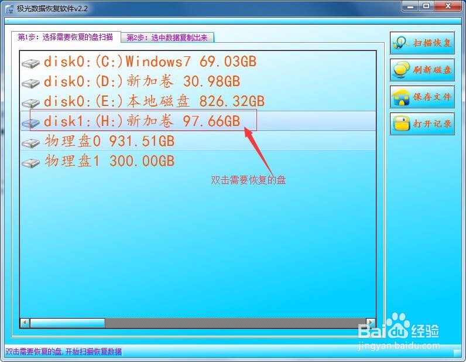
Task: Click the horizontal scrollbar right arrow
Action: coord(371,322)
